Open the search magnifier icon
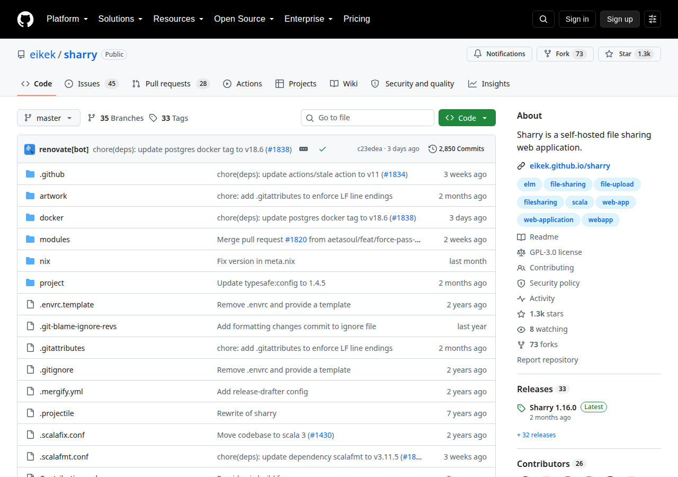The width and height of the screenshot is (678, 477). 543,19
